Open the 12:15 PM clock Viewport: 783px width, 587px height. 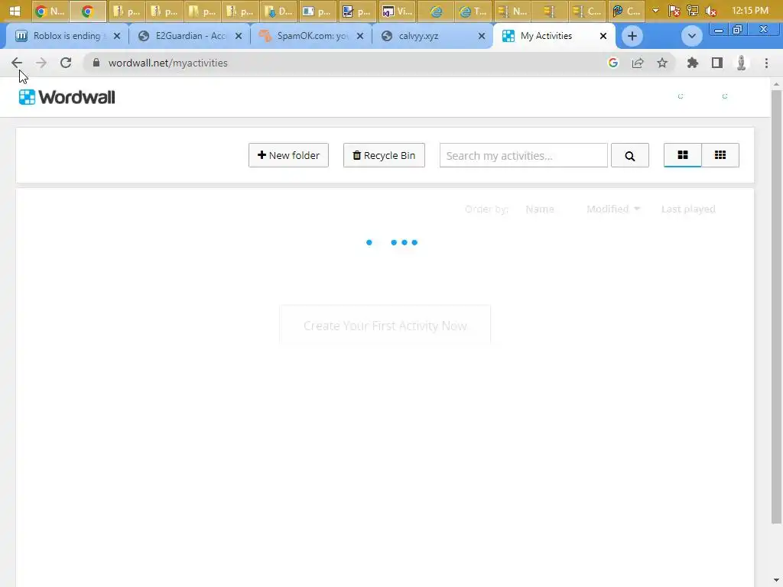click(749, 11)
